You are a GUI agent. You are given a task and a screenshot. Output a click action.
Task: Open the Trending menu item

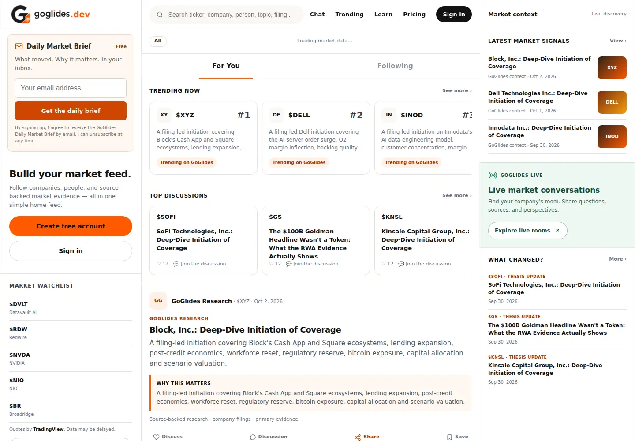(x=350, y=15)
